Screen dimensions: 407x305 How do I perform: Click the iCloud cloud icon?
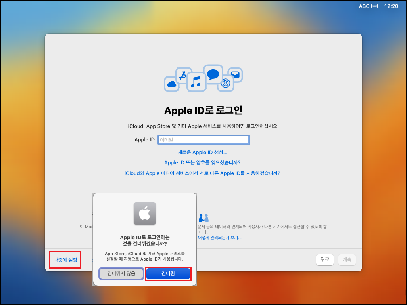[x=172, y=84]
